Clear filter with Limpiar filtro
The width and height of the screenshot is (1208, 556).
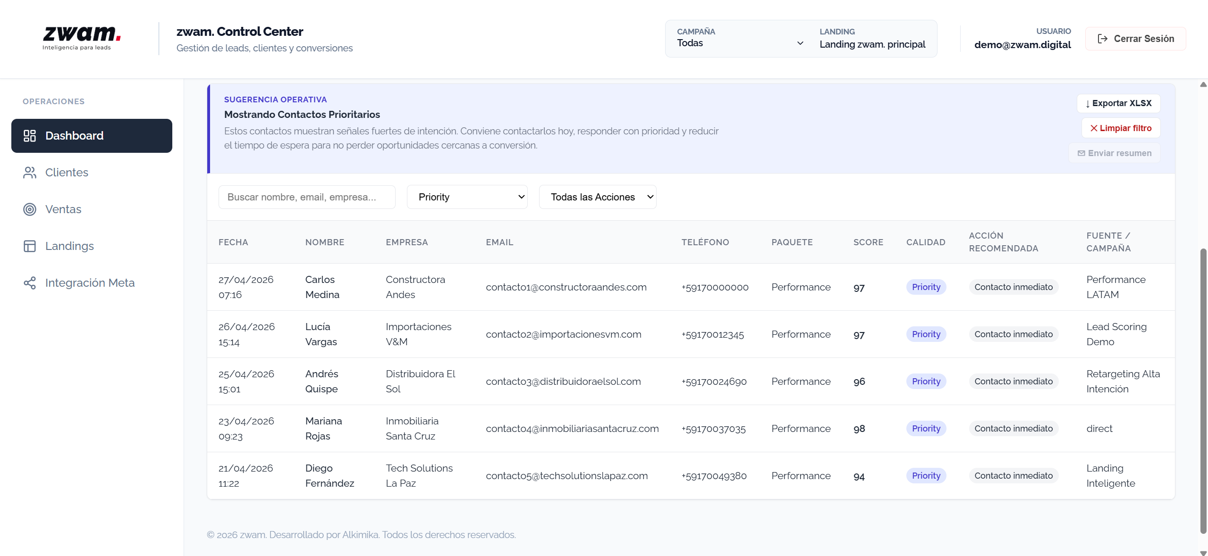click(1121, 128)
